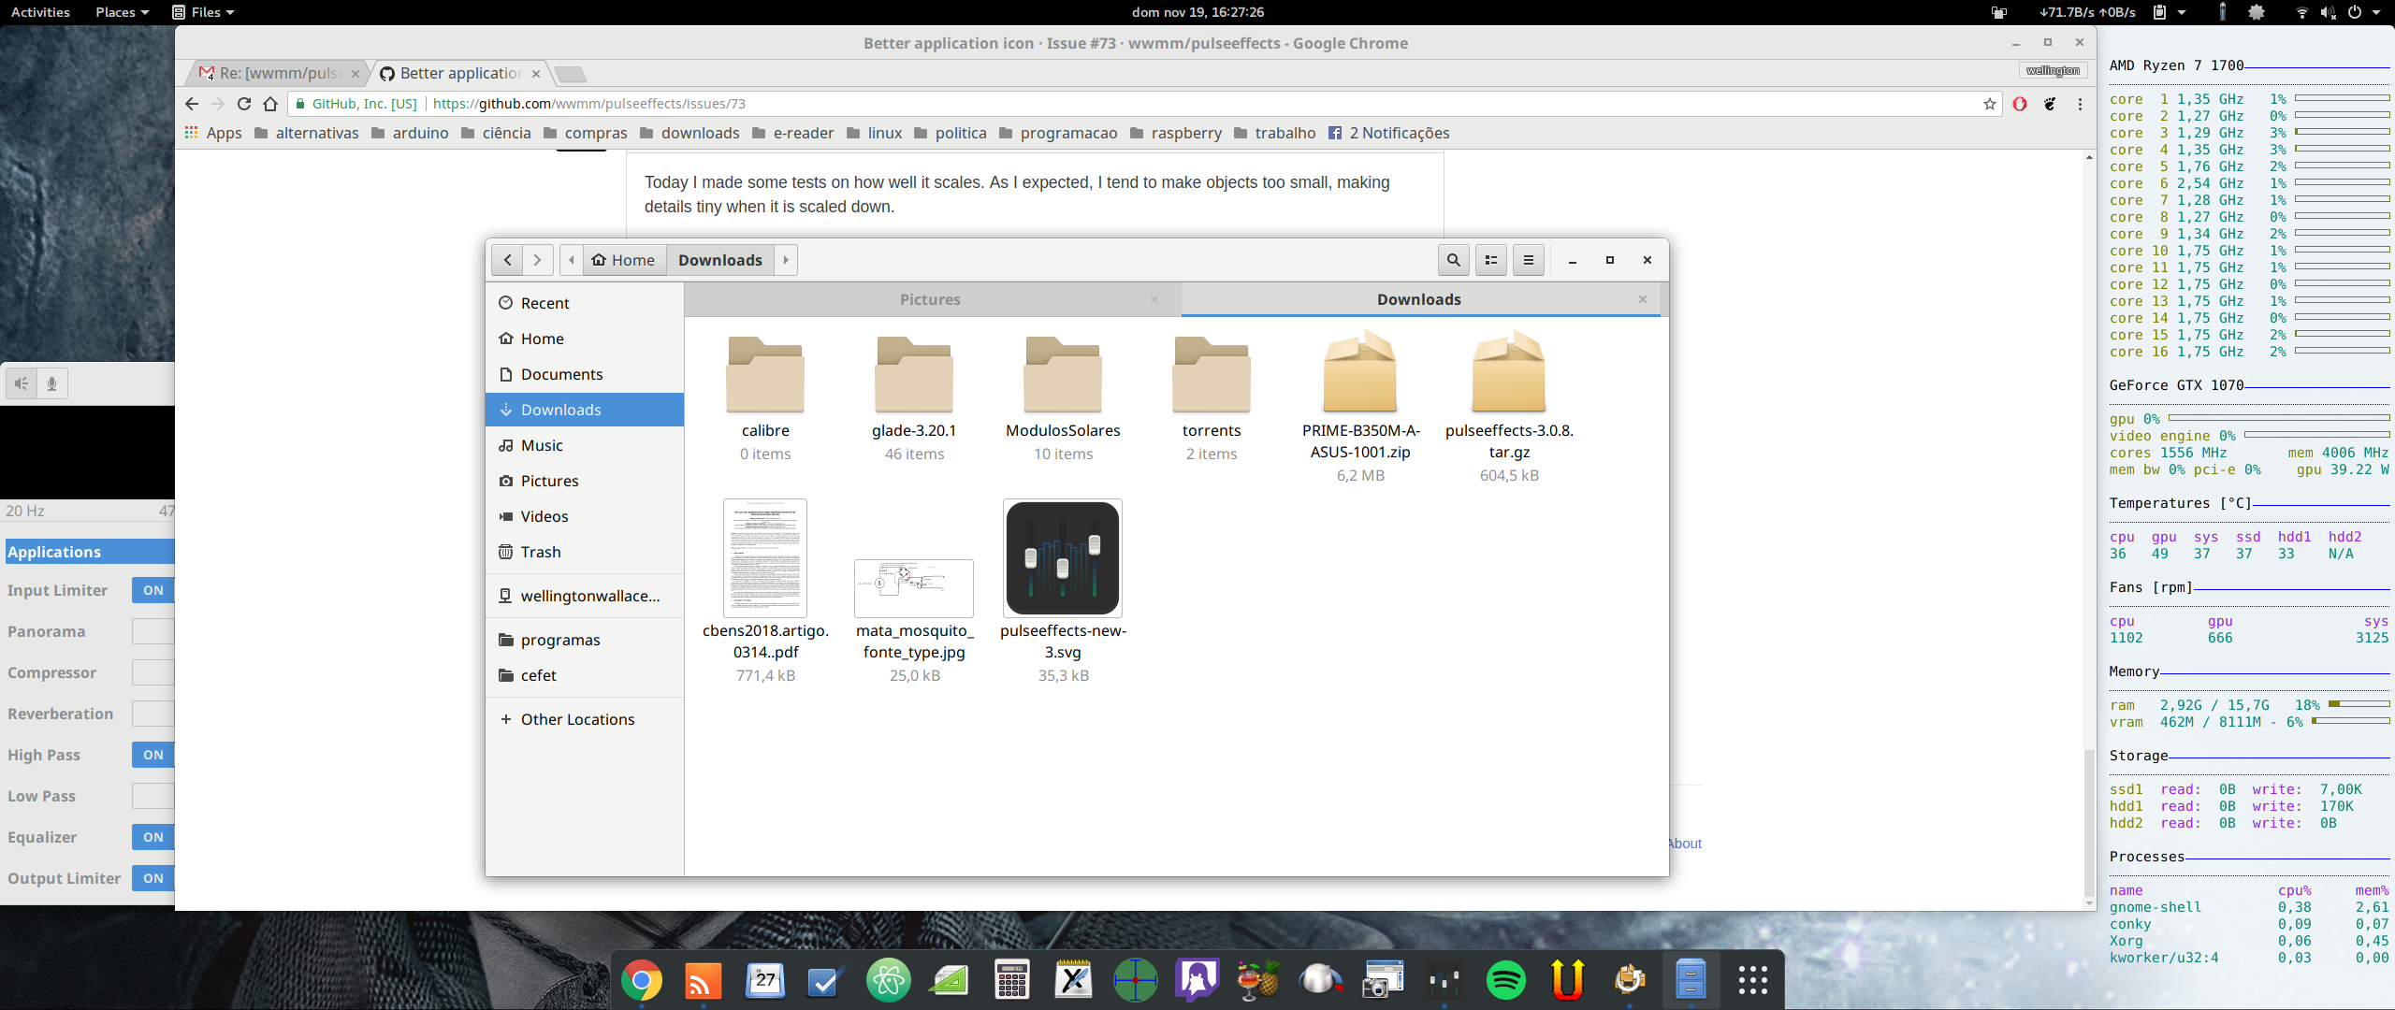2395x1010 pixels.
Task: Open the Chrome three-dot menu
Action: [2080, 104]
